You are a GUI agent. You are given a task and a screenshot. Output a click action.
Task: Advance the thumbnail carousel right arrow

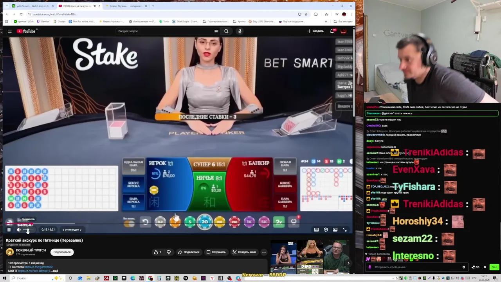click(348, 263)
